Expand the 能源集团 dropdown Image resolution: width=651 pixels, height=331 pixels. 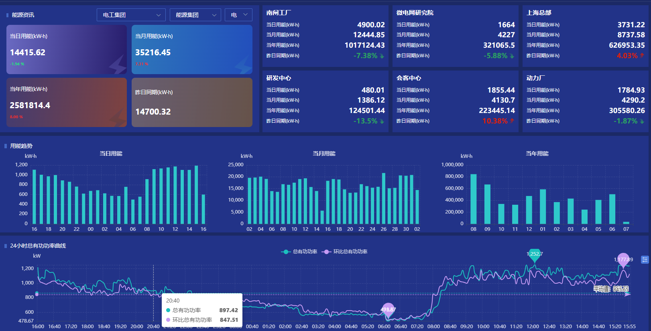pos(195,15)
